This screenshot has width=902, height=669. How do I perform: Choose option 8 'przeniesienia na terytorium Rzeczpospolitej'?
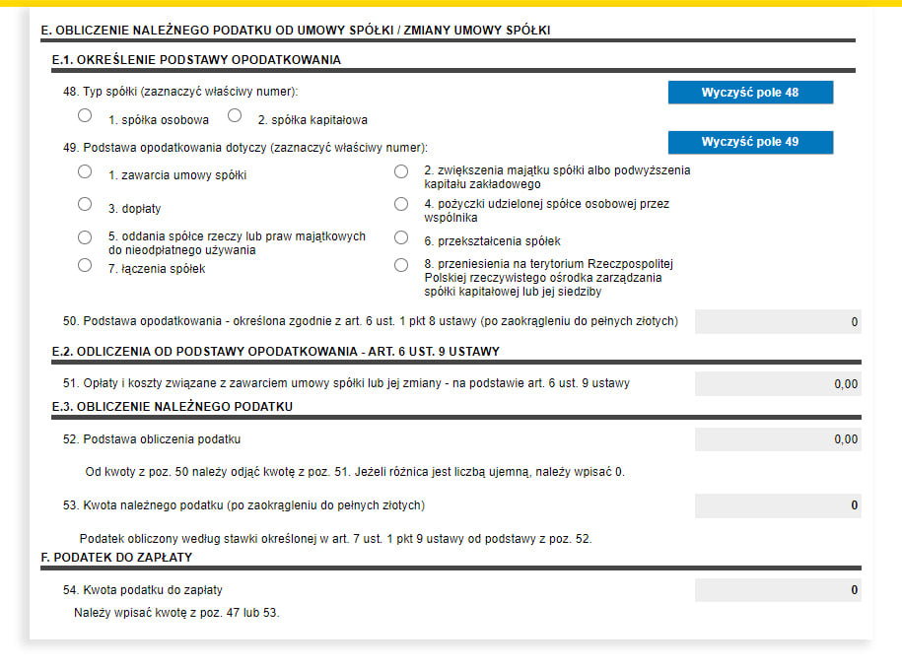401,265
